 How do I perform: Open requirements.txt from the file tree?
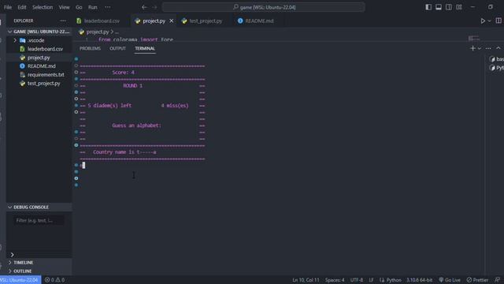(x=46, y=75)
